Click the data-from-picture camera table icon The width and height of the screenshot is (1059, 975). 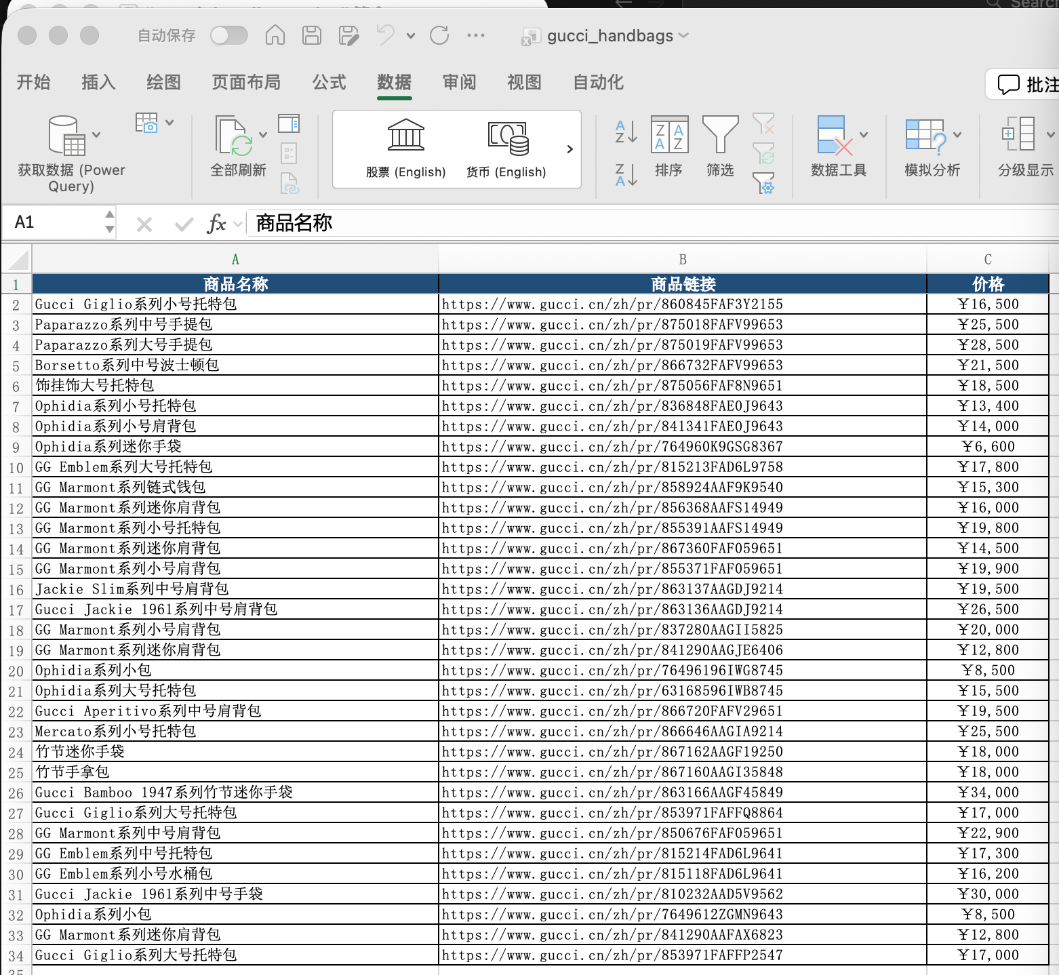coord(146,123)
